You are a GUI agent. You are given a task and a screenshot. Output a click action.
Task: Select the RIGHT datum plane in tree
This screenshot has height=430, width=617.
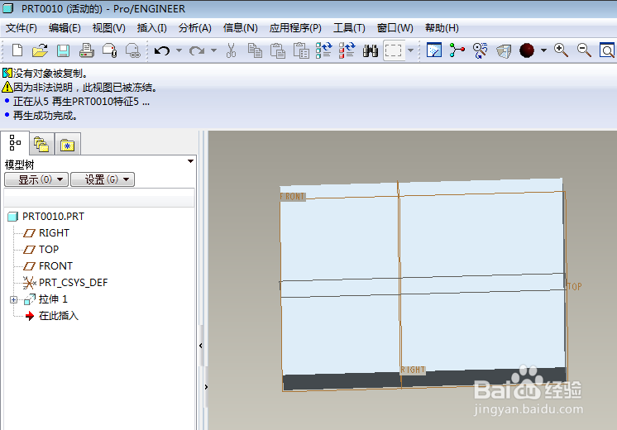[x=54, y=233]
